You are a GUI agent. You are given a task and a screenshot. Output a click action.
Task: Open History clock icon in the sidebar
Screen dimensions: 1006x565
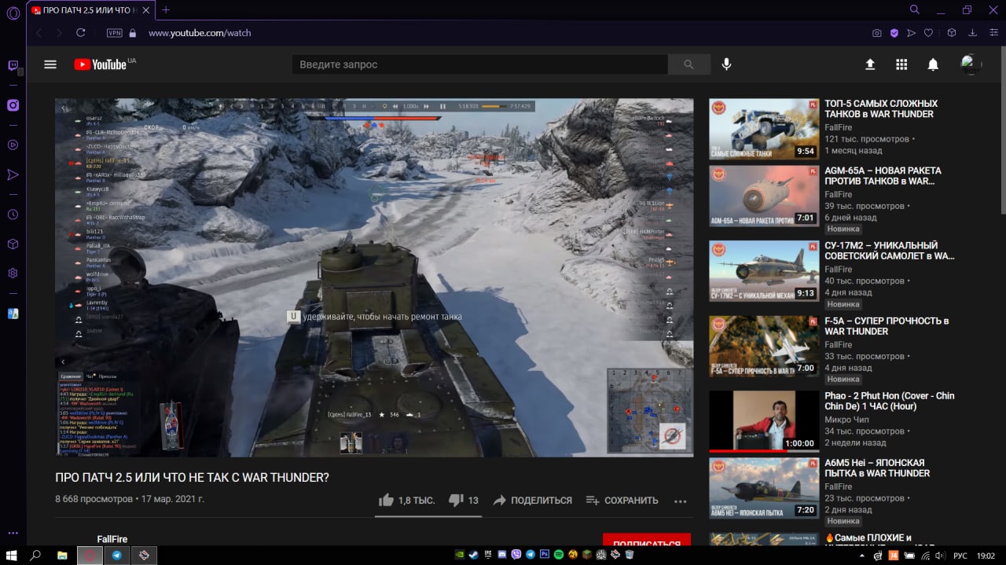coord(13,215)
